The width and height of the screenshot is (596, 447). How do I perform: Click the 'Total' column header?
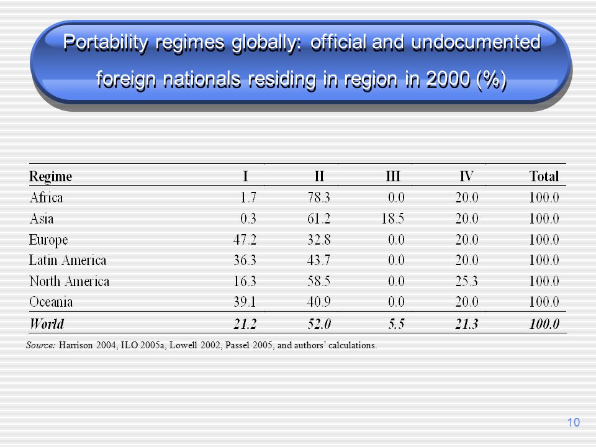(x=544, y=176)
